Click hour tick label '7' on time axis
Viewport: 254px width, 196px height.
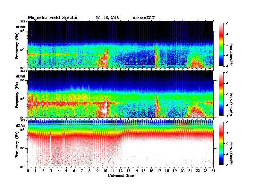82,171
